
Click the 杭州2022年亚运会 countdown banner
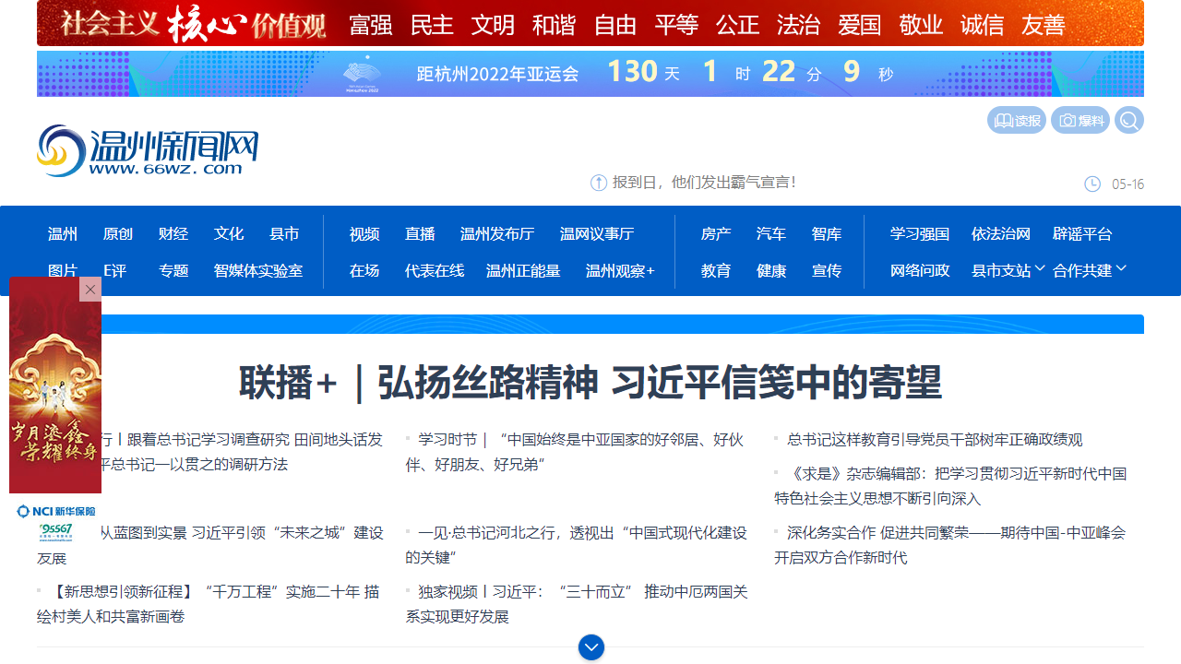tap(590, 74)
